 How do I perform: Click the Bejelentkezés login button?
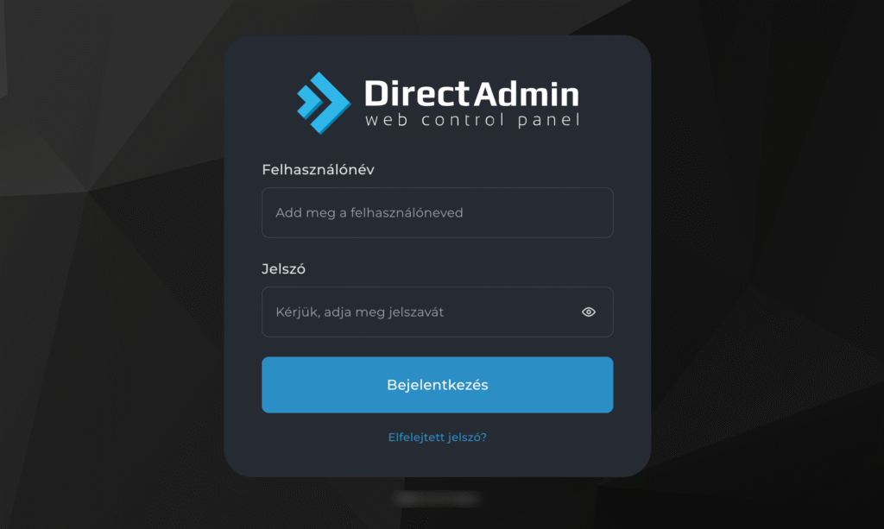point(438,385)
